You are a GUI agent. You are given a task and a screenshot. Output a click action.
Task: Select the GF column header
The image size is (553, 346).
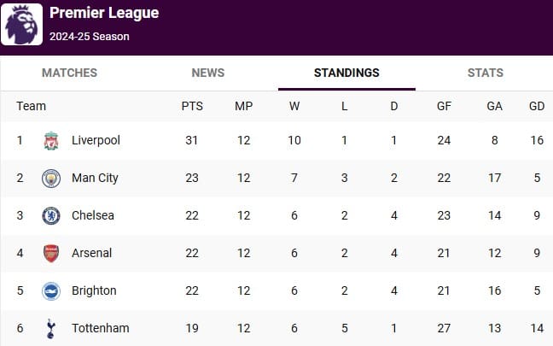444,106
